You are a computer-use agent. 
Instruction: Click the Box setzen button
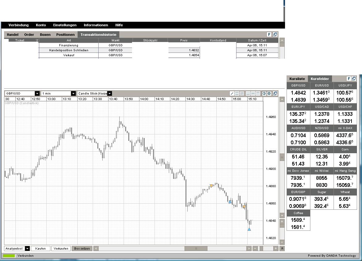click(82, 249)
